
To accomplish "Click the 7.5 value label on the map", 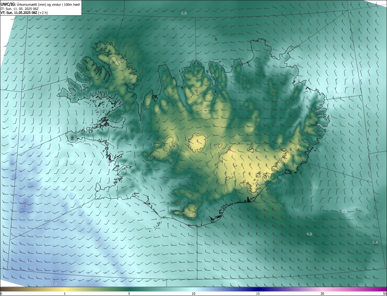I will (315, 188).
